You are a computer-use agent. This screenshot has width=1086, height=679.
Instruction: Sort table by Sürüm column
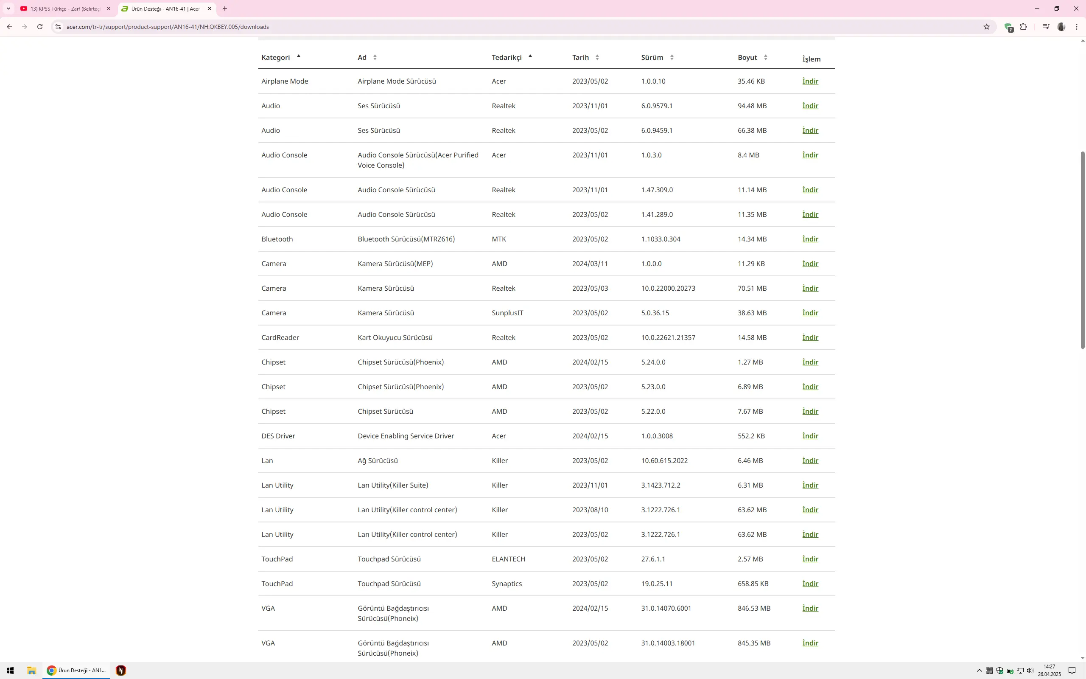pyautogui.click(x=658, y=57)
